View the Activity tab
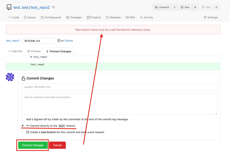Image resolution: width=230 pixels, height=154 pixels. pyautogui.click(x=146, y=17)
